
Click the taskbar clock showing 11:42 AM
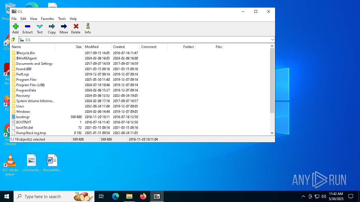click(336, 196)
